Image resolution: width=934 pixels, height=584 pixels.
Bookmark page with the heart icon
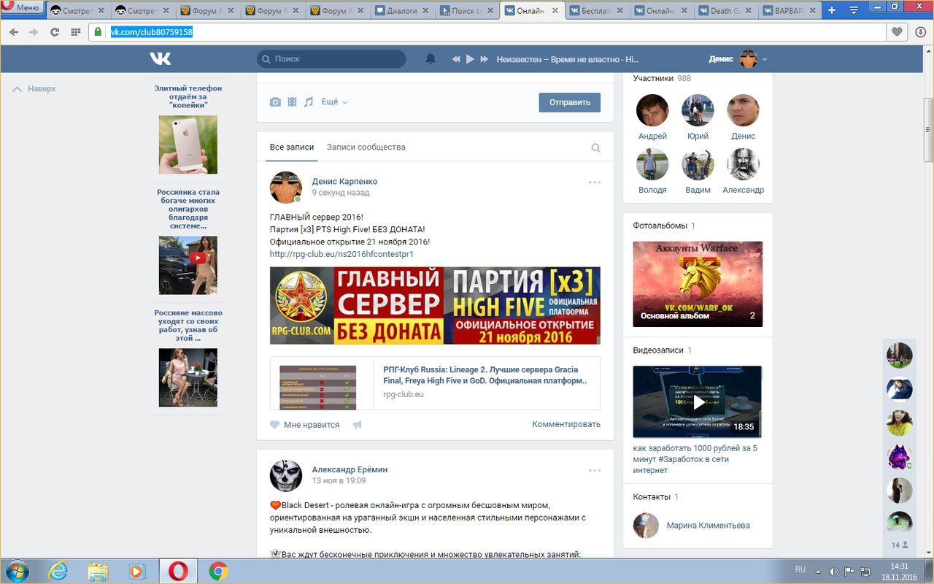point(897,32)
